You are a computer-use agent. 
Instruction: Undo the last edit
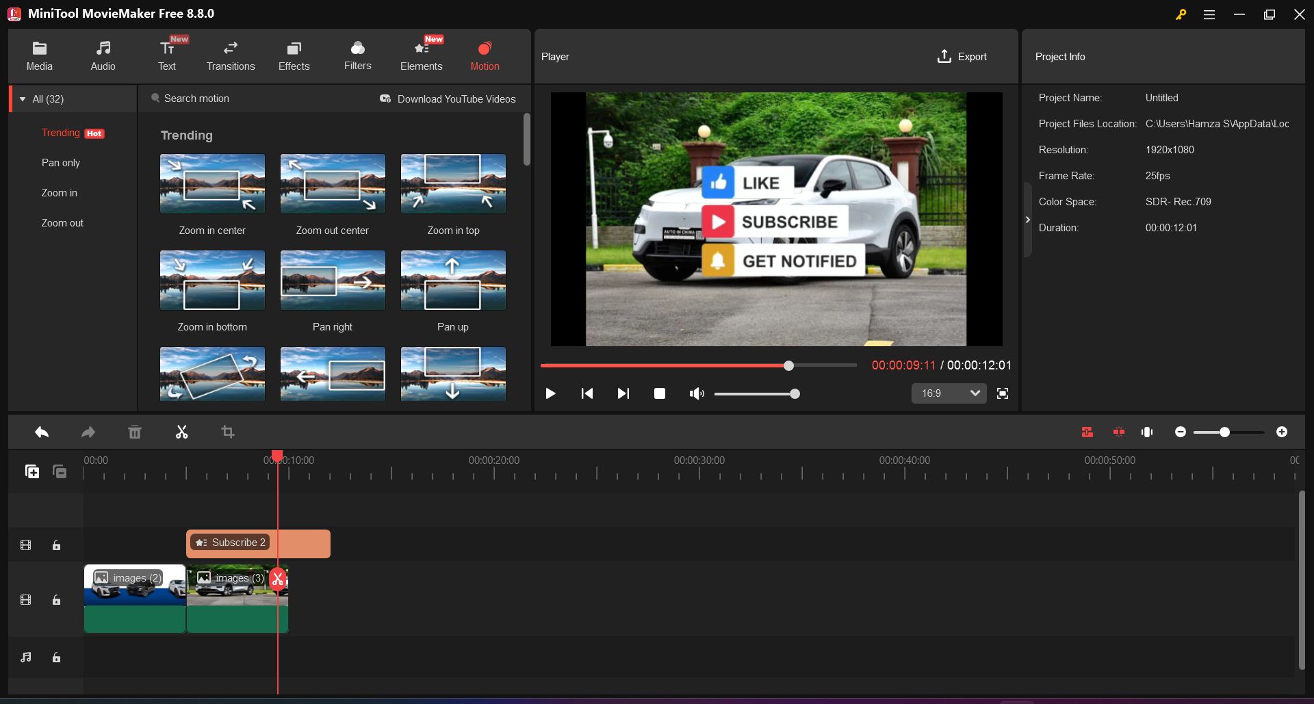(42, 432)
